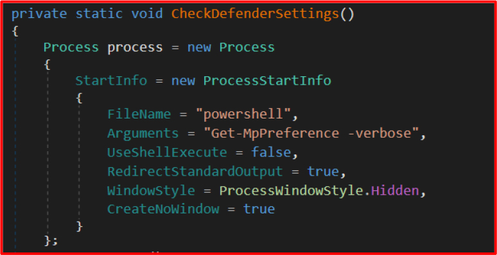Click the Arguments property
The width and height of the screenshot is (497, 255).
click(x=143, y=133)
